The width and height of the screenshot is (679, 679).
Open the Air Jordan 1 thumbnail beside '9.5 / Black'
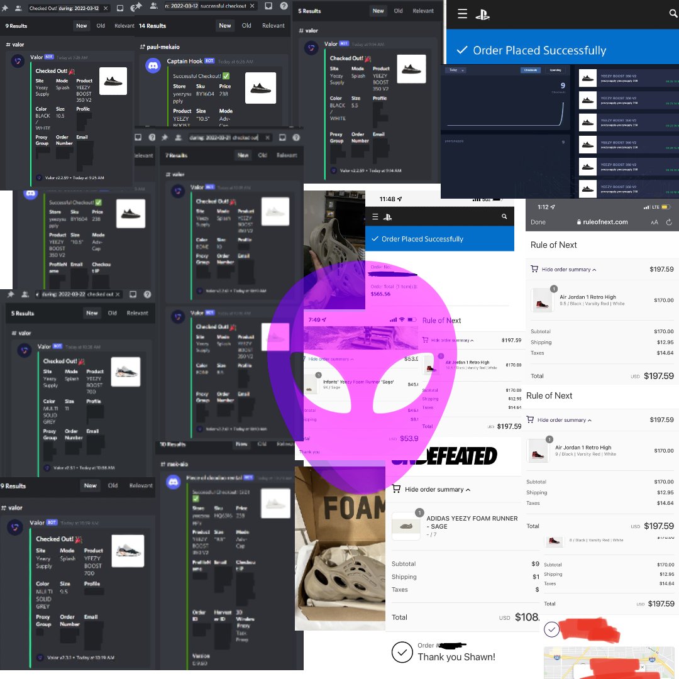pyautogui.click(x=542, y=300)
